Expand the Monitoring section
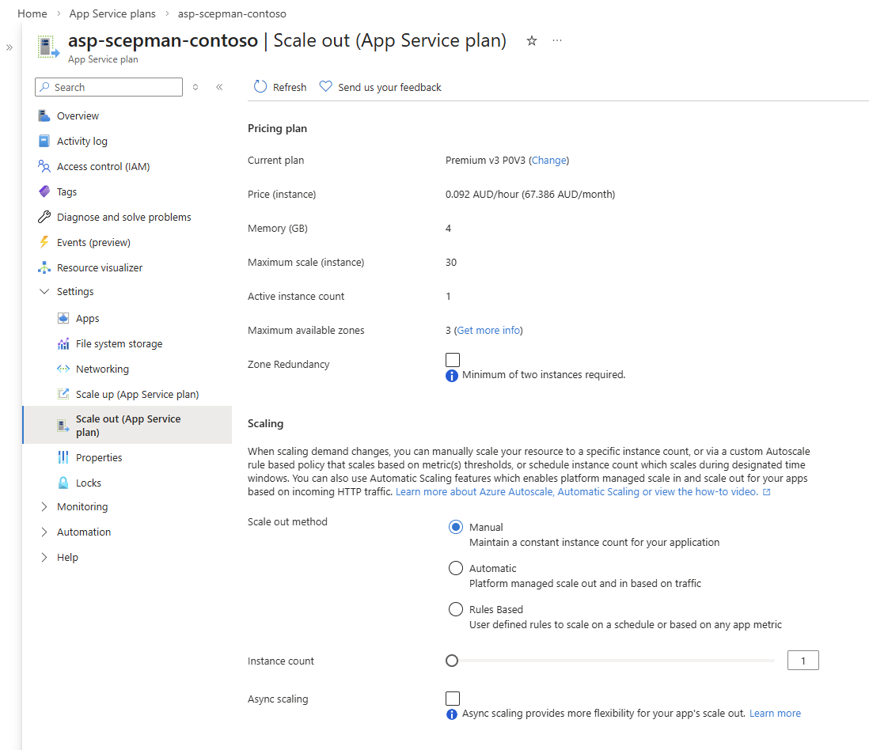869x750 pixels. [44, 506]
